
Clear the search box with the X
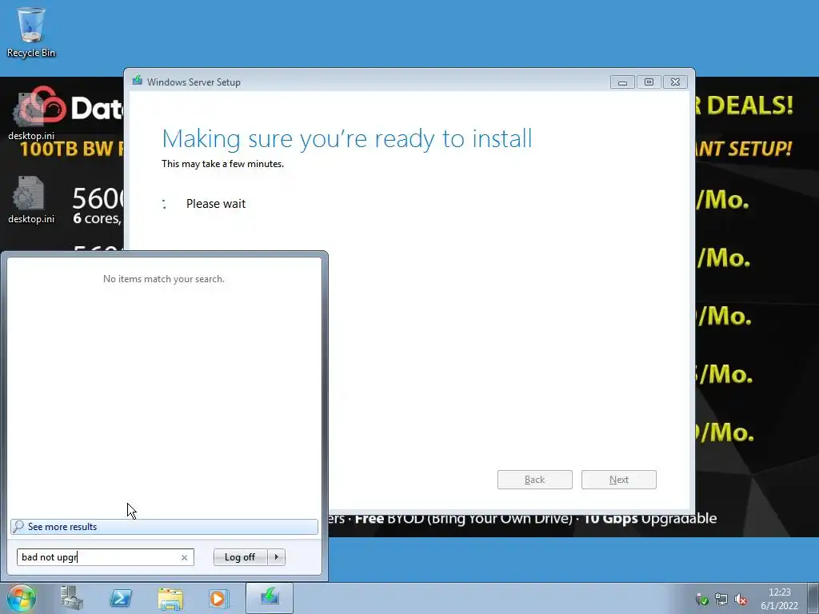click(184, 557)
